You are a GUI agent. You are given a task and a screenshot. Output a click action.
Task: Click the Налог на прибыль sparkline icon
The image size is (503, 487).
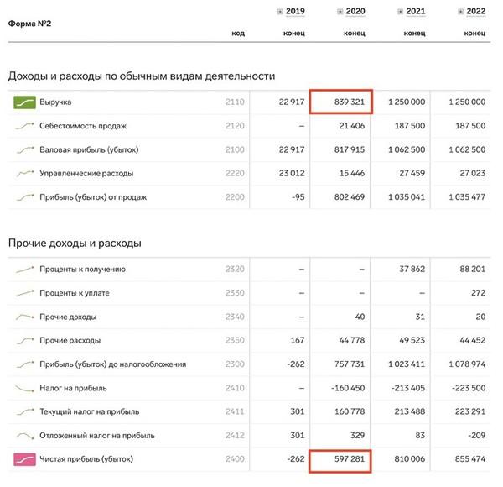pos(24,389)
